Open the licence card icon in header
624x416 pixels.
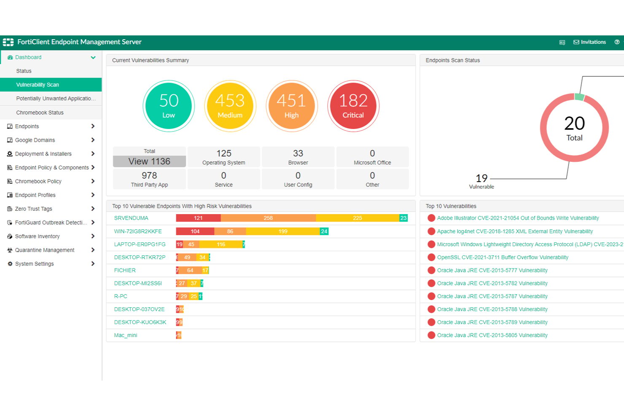[562, 43]
